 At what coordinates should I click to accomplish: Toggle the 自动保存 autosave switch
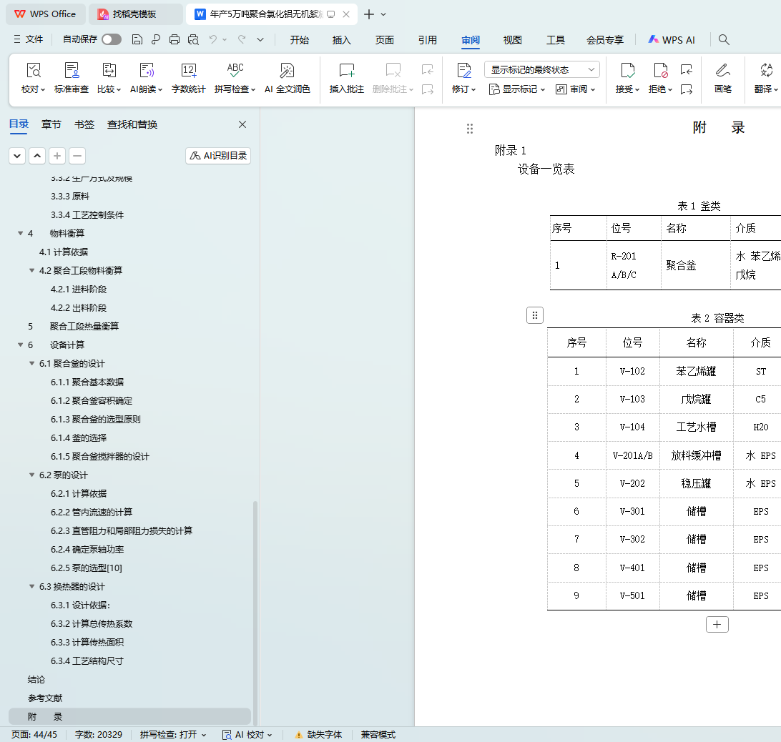click(112, 40)
